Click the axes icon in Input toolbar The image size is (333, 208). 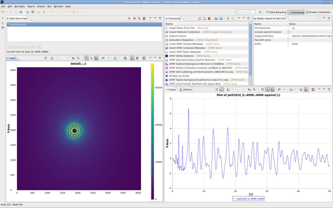(x=52, y=58)
